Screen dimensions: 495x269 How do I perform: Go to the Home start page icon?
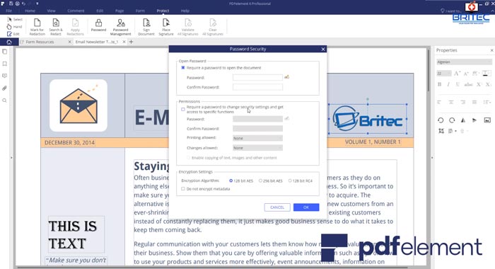click(x=8, y=42)
